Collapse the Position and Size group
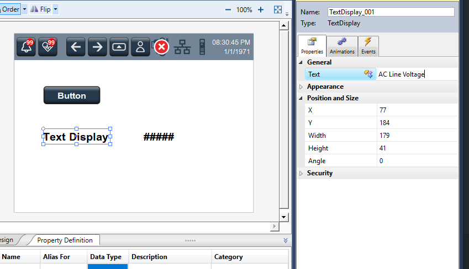 click(x=301, y=98)
